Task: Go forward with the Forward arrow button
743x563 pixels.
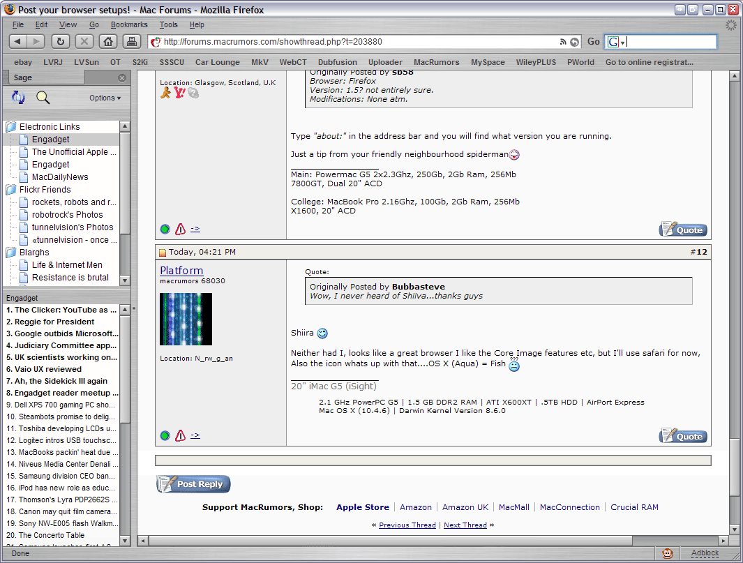Action: tap(36, 42)
